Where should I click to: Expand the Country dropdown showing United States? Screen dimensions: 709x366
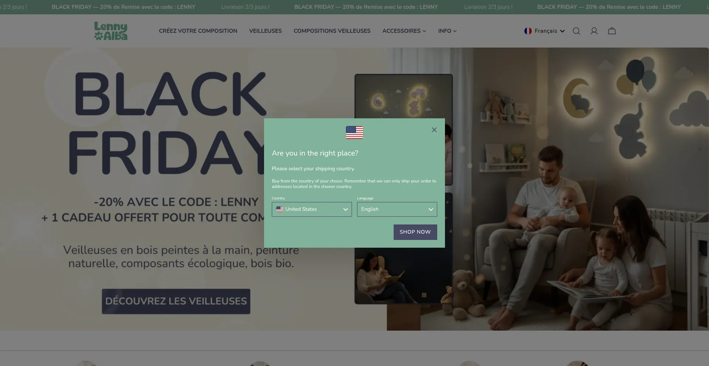pyautogui.click(x=312, y=209)
